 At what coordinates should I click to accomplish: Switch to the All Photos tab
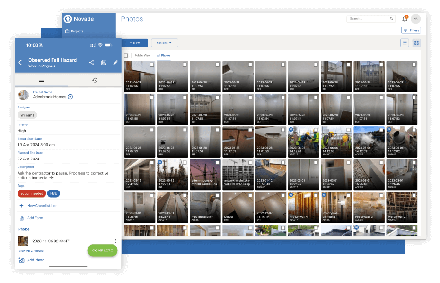(164, 55)
